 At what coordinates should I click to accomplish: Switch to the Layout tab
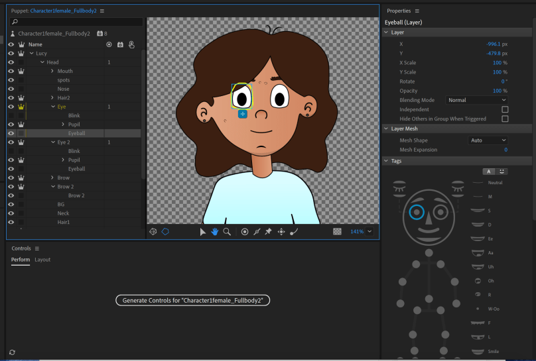[42, 260]
